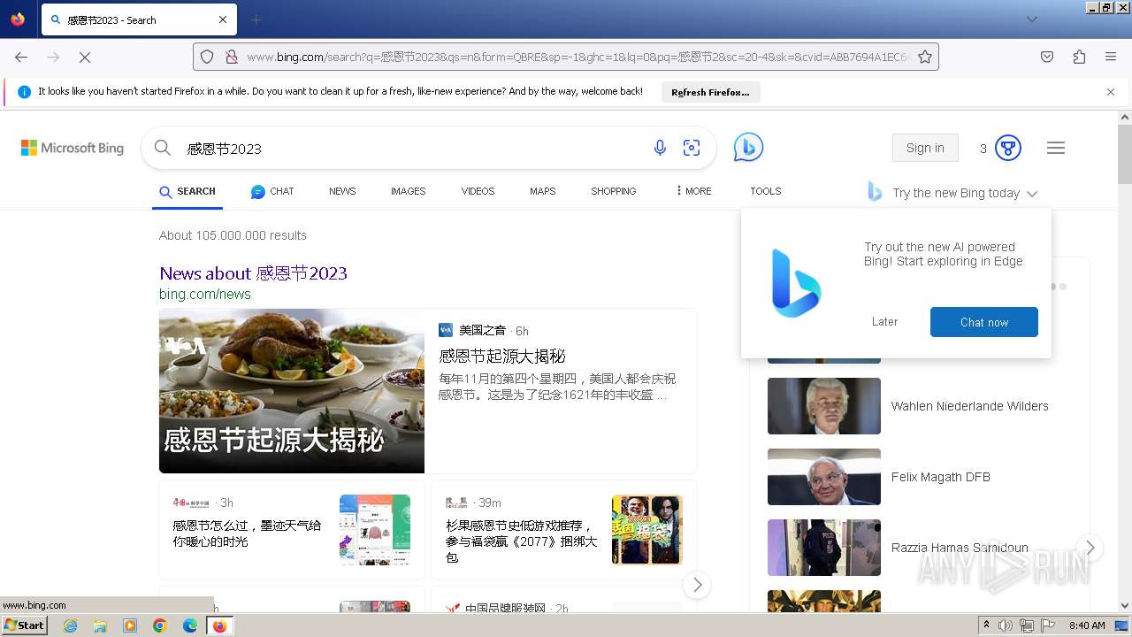Click the Refresh Firefox button
This screenshot has width=1132, height=637.
click(710, 92)
